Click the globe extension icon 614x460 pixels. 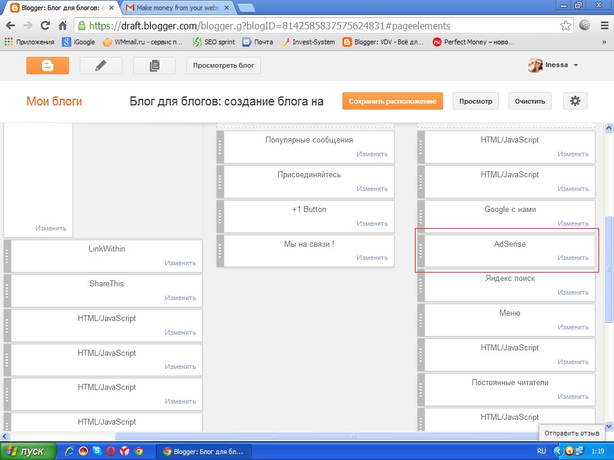585,25
